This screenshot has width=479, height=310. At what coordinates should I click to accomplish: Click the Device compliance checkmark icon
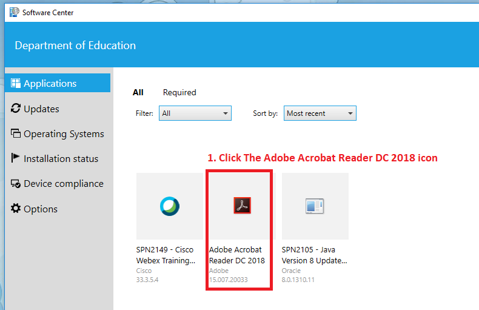tap(16, 183)
